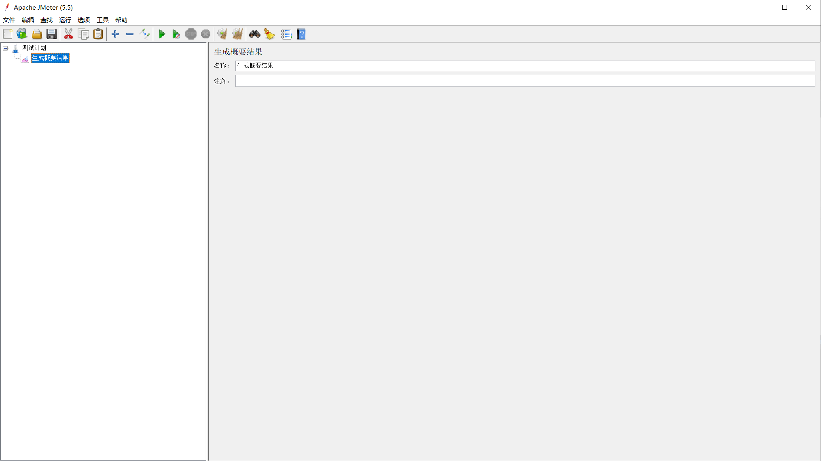Collapse all with blue minus icon
This screenshot has height=461, width=821.
[130, 34]
